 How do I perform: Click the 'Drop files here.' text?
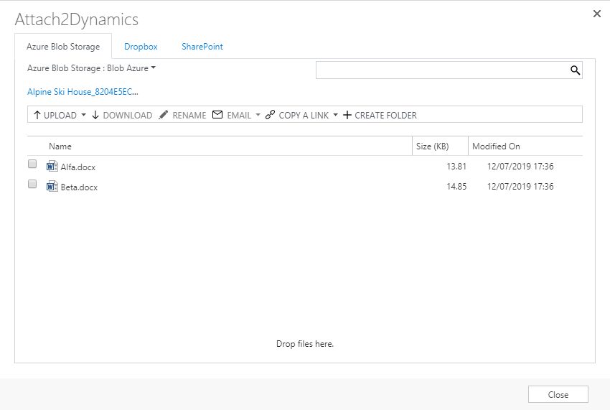305,344
